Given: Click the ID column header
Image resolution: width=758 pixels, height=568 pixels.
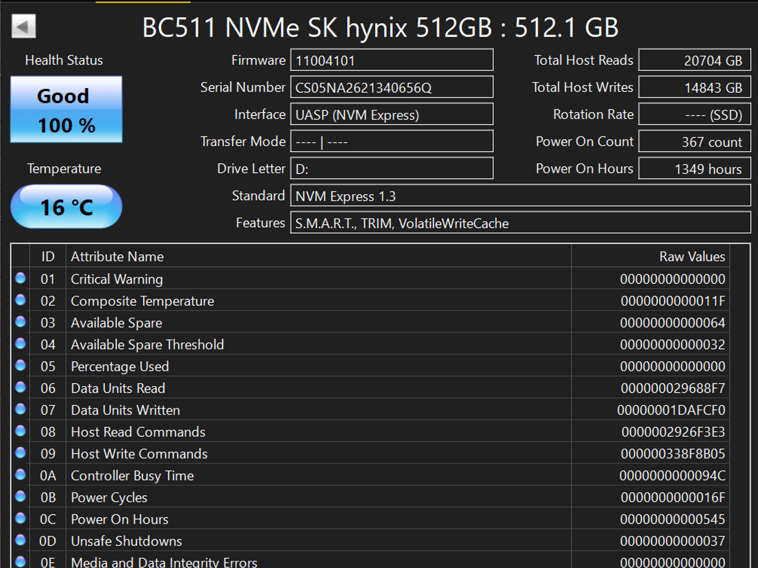Looking at the screenshot, I should (x=48, y=256).
